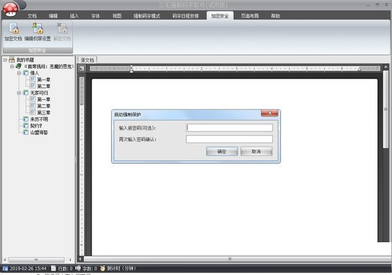Open the 强制码字模式 ribbon tab
392x275 pixels.
coord(146,16)
